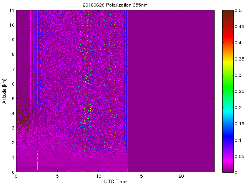Image resolution: width=246 pixels, height=185 pixels.
Task: Click the dark brown noisy cloud patch near 3.5 km
Action: 23,119
